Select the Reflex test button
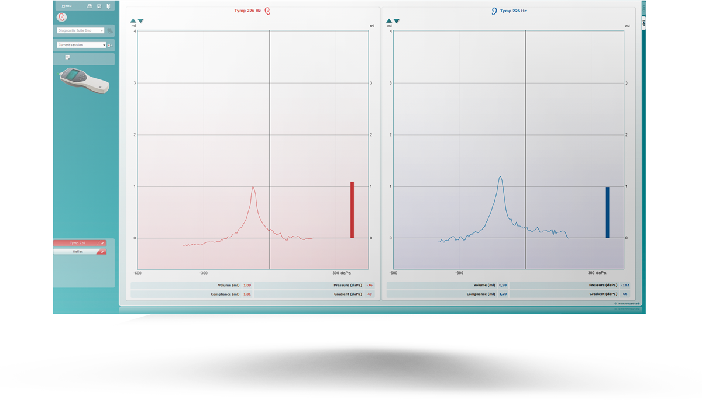The height and width of the screenshot is (403, 702). [x=77, y=252]
